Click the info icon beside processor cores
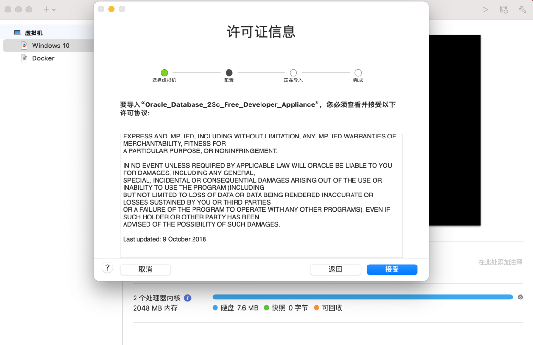The image size is (533, 345). coord(188,298)
